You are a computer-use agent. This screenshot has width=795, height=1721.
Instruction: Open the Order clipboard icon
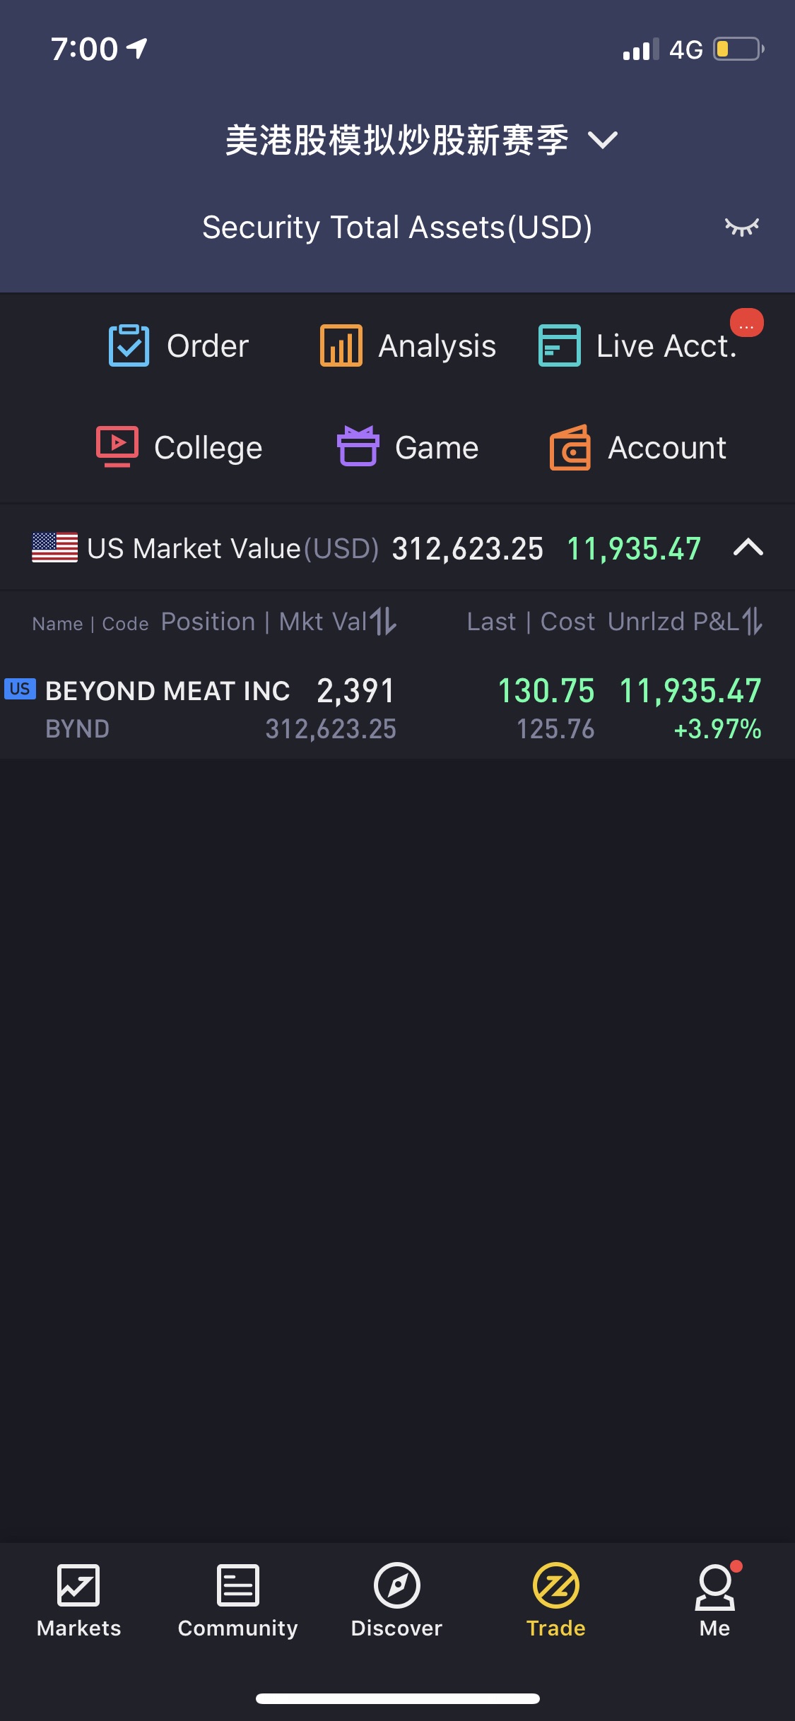(129, 345)
